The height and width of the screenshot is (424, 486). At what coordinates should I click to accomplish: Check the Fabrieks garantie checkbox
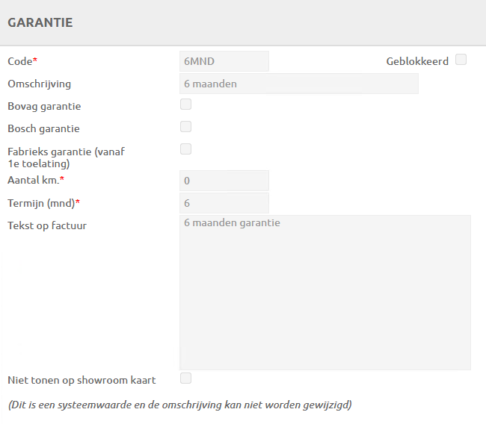[185, 149]
